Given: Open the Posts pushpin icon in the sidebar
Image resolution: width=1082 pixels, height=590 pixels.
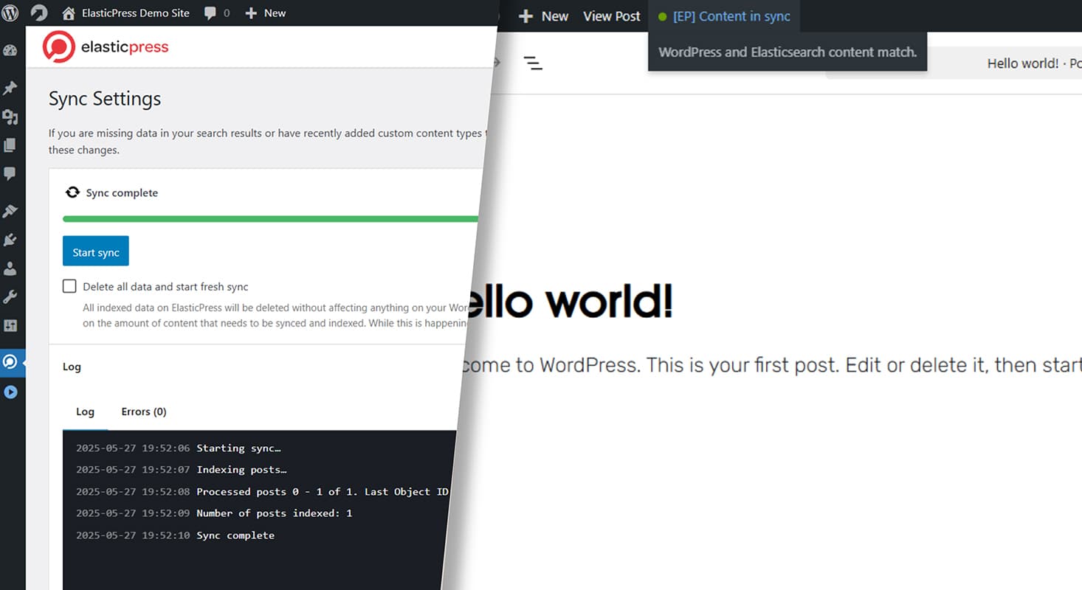Looking at the screenshot, I should coord(10,88).
